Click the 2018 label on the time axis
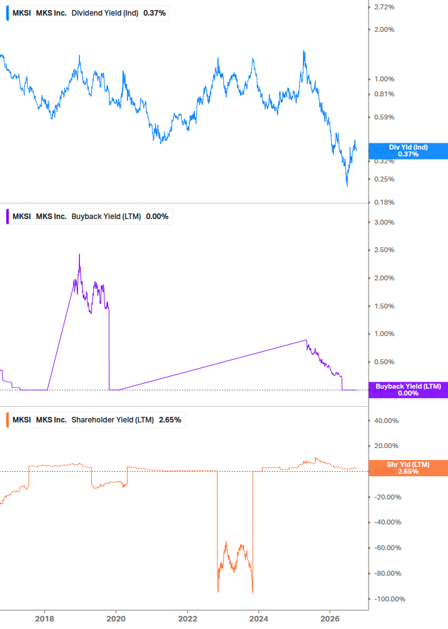Image resolution: width=448 pixels, height=629 pixels. (44, 619)
